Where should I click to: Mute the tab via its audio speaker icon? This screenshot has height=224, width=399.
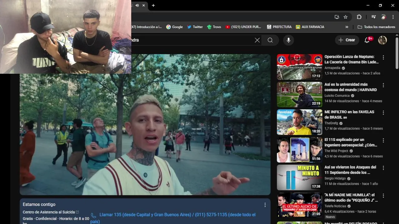click(x=137, y=5)
